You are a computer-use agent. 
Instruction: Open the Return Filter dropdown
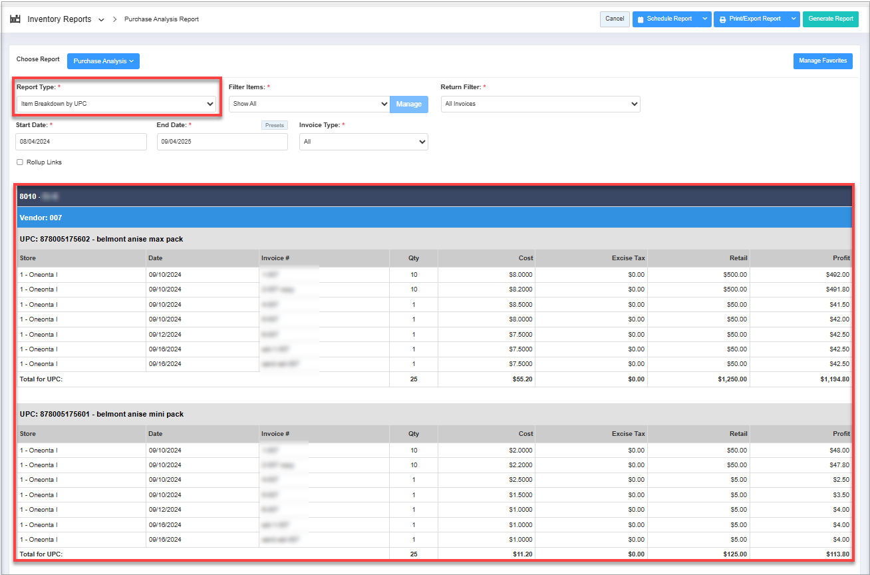[540, 104]
